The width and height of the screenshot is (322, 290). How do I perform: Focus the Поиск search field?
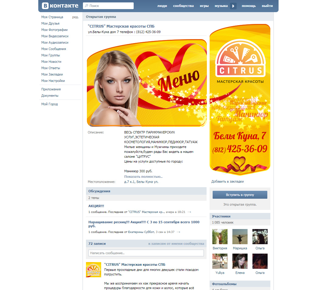108,6
